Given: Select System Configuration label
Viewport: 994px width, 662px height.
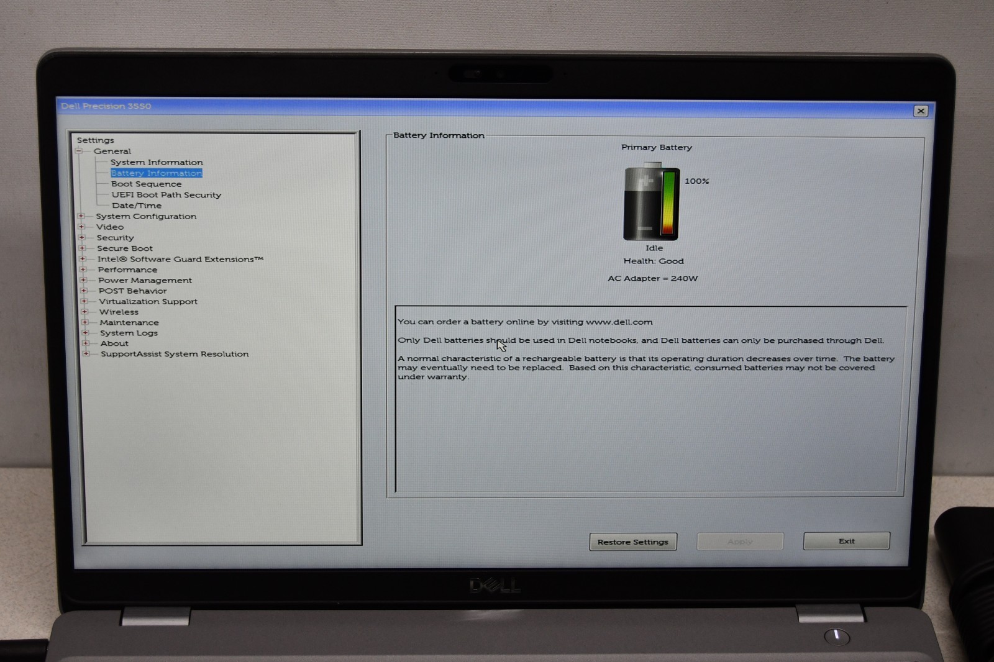Looking at the screenshot, I should click(146, 216).
